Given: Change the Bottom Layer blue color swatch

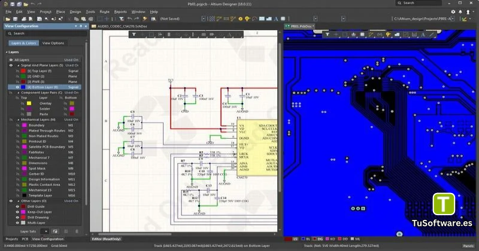Looking at the screenshot, I should (23, 87).
